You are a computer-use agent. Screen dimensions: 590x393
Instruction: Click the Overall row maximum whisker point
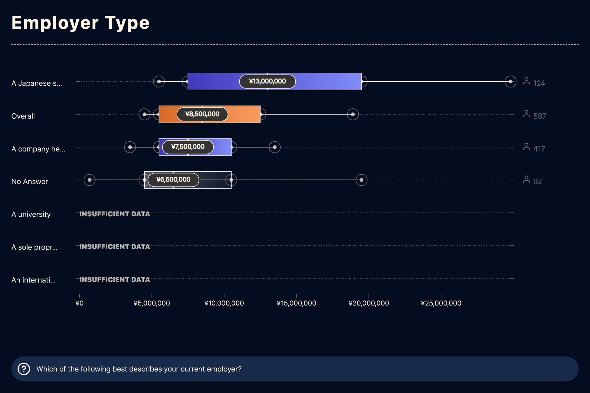tap(352, 114)
